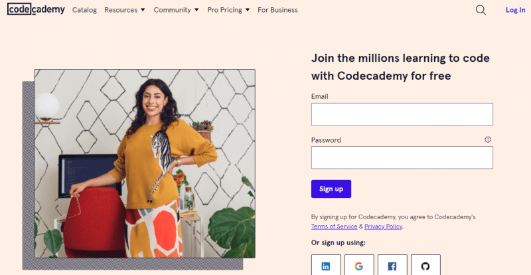Screen dimensions: 531x275
Task: Focus the Email input field
Action: 402,114
